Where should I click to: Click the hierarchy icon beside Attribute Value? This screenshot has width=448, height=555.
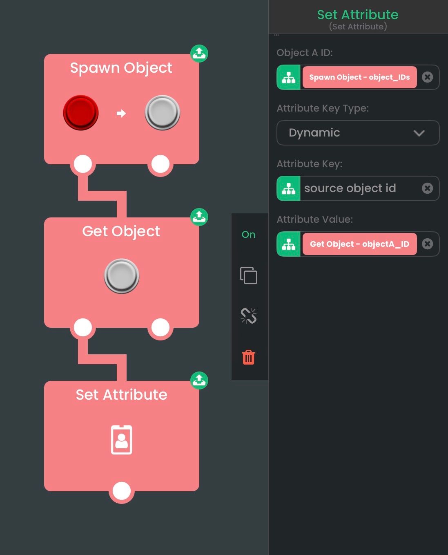[x=289, y=244]
